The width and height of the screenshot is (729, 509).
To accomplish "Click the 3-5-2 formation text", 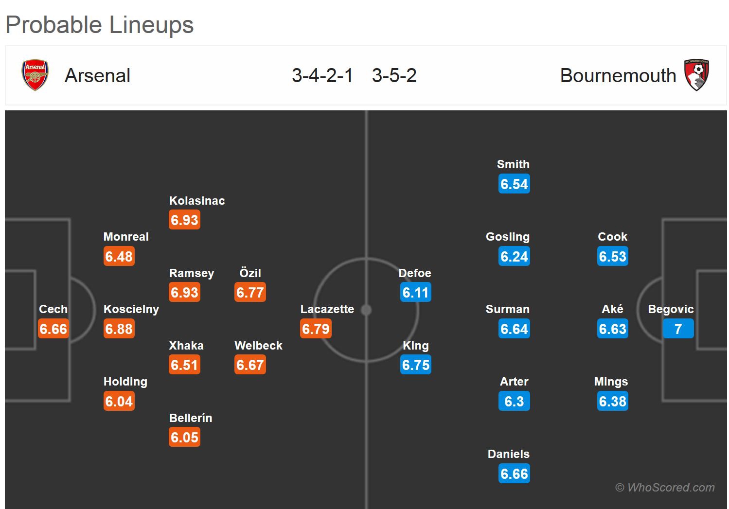I will click(x=394, y=76).
